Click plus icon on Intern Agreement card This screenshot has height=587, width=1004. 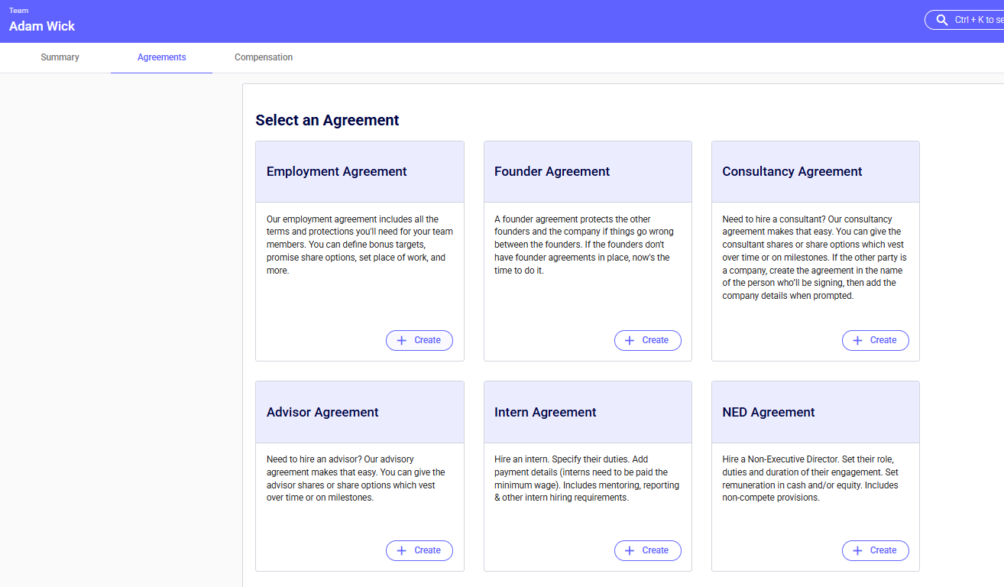(630, 551)
